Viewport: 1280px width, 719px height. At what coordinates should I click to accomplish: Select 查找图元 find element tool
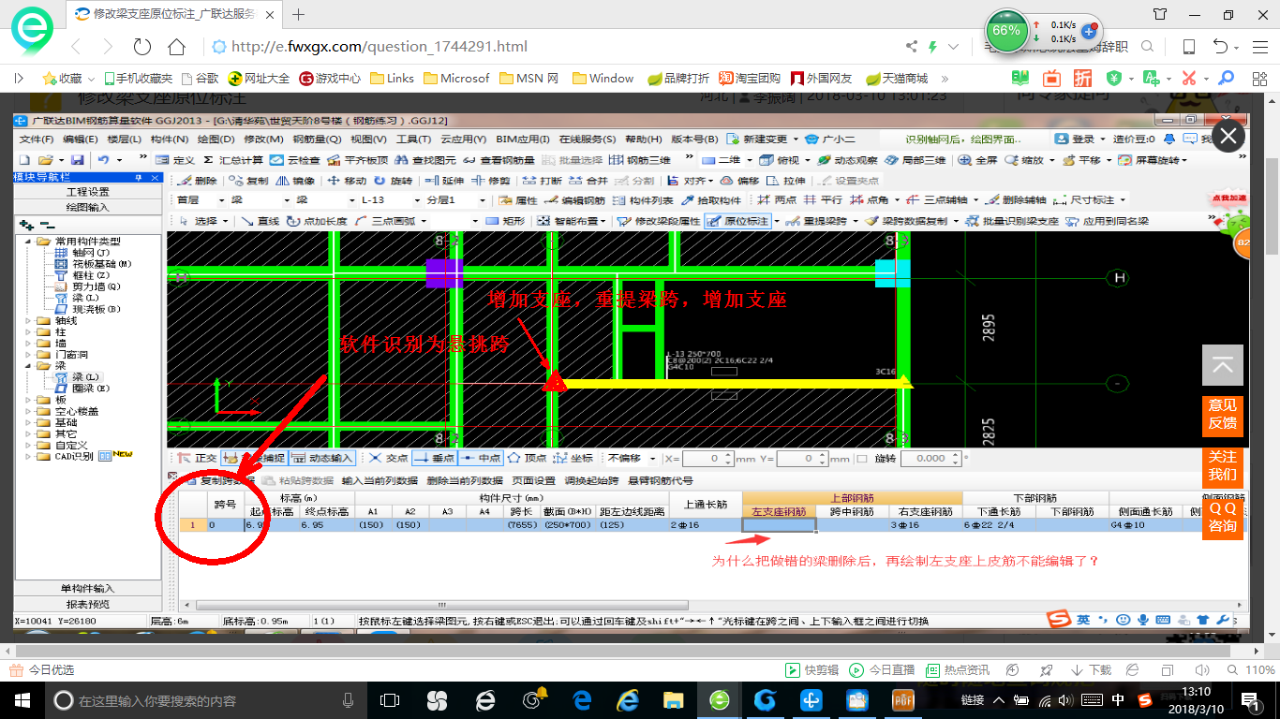(x=424, y=160)
